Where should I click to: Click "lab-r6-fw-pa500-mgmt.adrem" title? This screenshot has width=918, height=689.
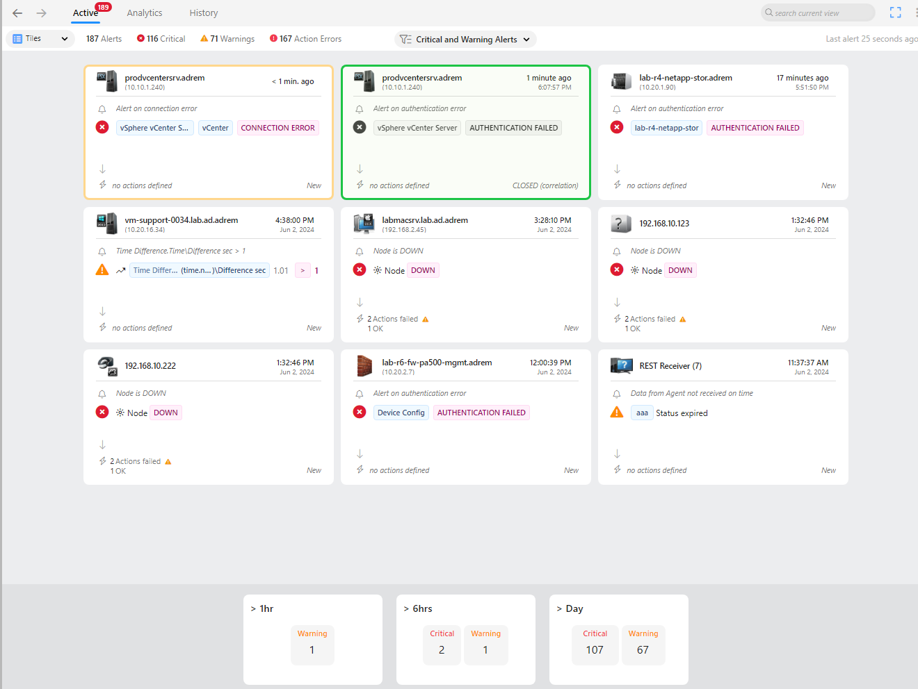click(437, 363)
